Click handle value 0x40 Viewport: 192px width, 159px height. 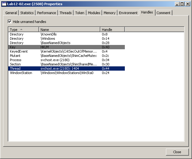coord(106,47)
